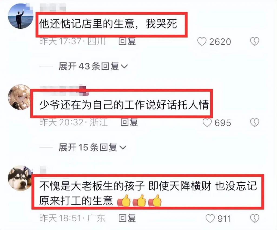Click the chevron next to 展开15条回复

(123, 147)
